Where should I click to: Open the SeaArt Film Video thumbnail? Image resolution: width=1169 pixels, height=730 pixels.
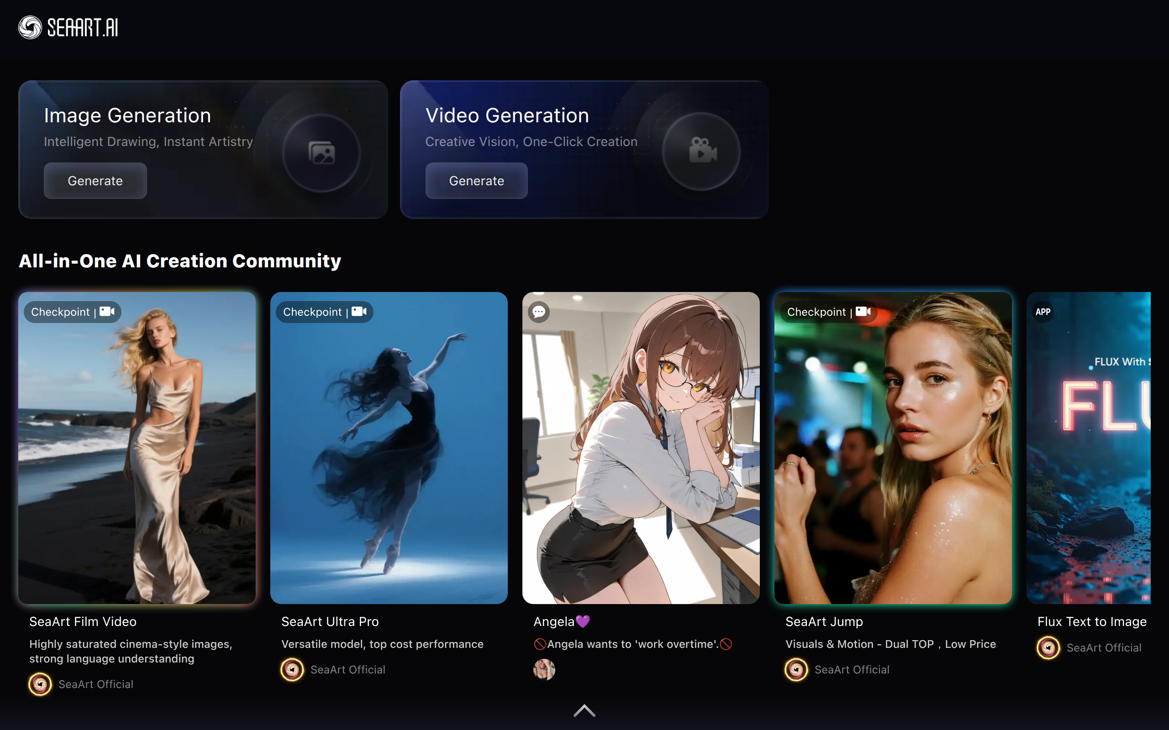tap(137, 448)
